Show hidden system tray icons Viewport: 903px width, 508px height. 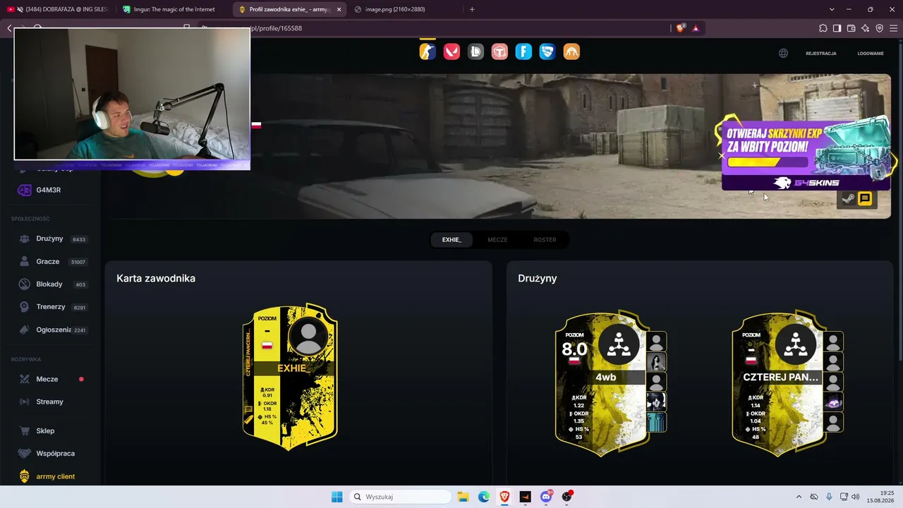pyautogui.click(x=799, y=497)
